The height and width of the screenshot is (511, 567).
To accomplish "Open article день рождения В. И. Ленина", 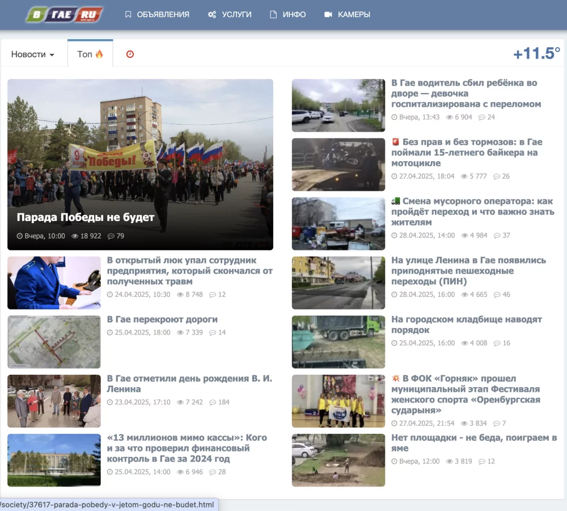I will point(189,383).
